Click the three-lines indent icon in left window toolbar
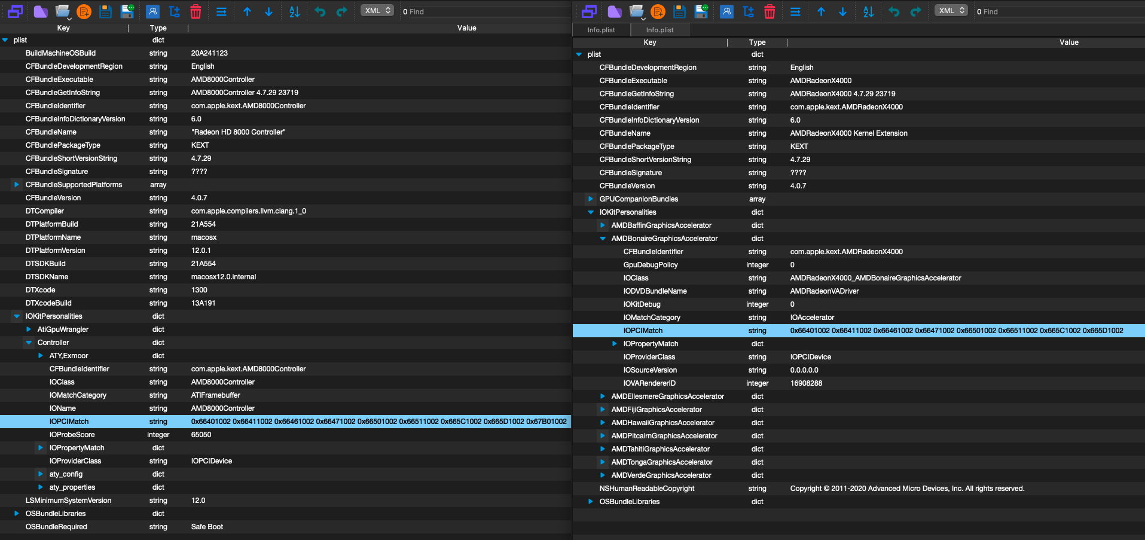The width and height of the screenshot is (1145, 540). click(x=221, y=11)
